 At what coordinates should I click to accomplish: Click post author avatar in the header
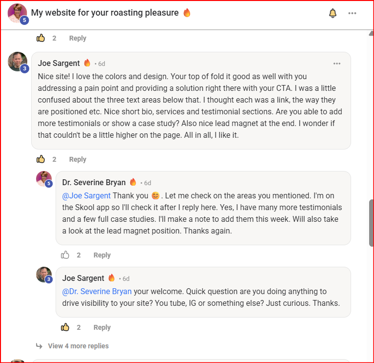coord(17,13)
